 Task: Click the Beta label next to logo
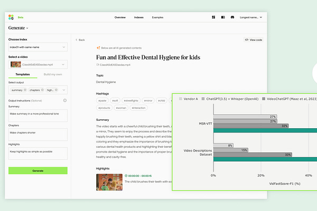(x=21, y=17)
